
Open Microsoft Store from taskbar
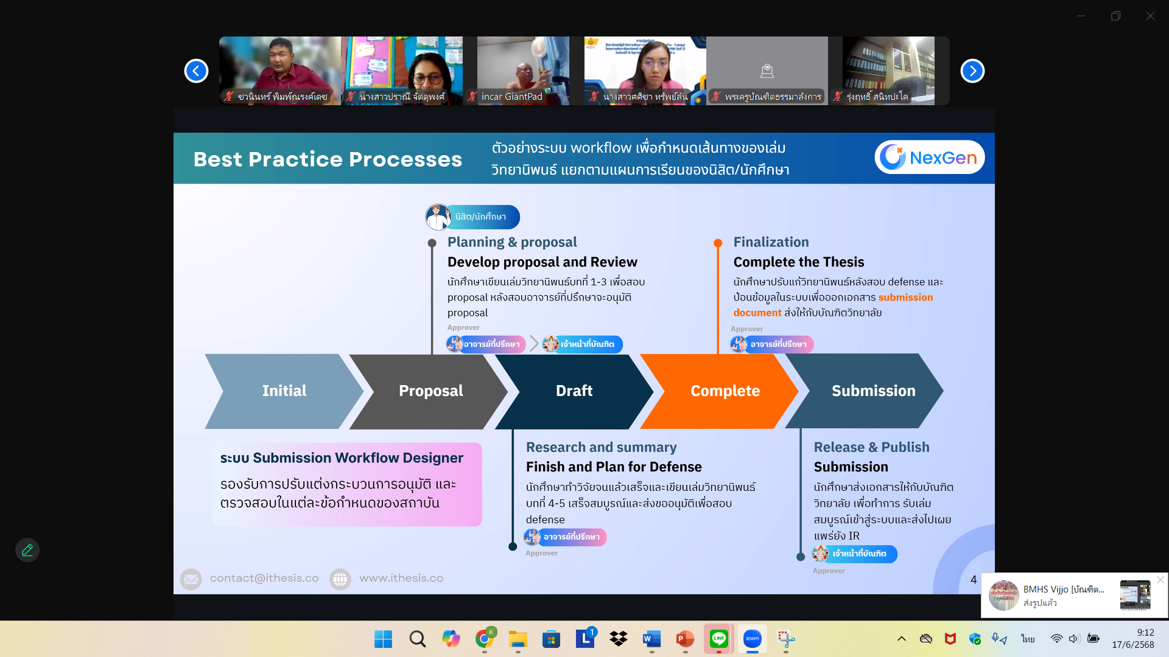coord(551,639)
